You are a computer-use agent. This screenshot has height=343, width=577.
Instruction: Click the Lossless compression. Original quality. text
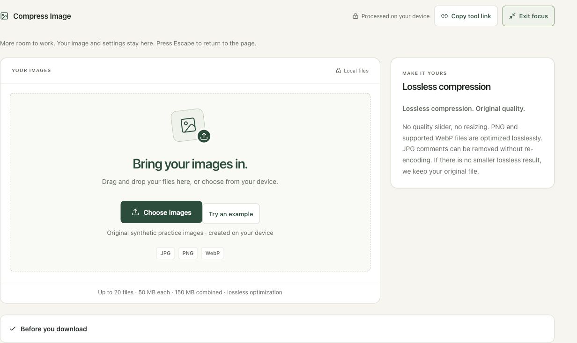point(464,109)
